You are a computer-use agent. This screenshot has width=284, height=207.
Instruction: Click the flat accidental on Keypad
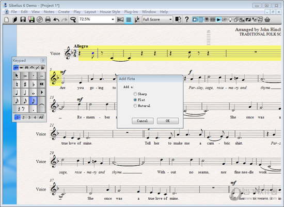tap(34, 84)
